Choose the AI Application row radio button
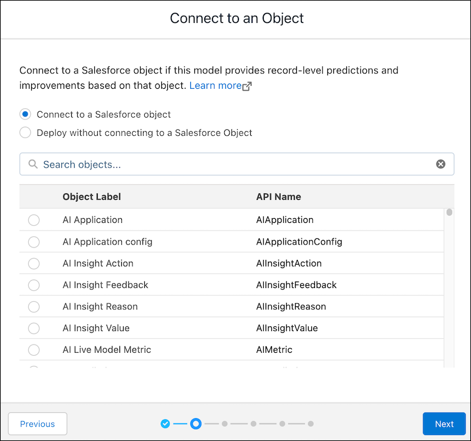Screen dimensions: 471x441 [x=34, y=220]
